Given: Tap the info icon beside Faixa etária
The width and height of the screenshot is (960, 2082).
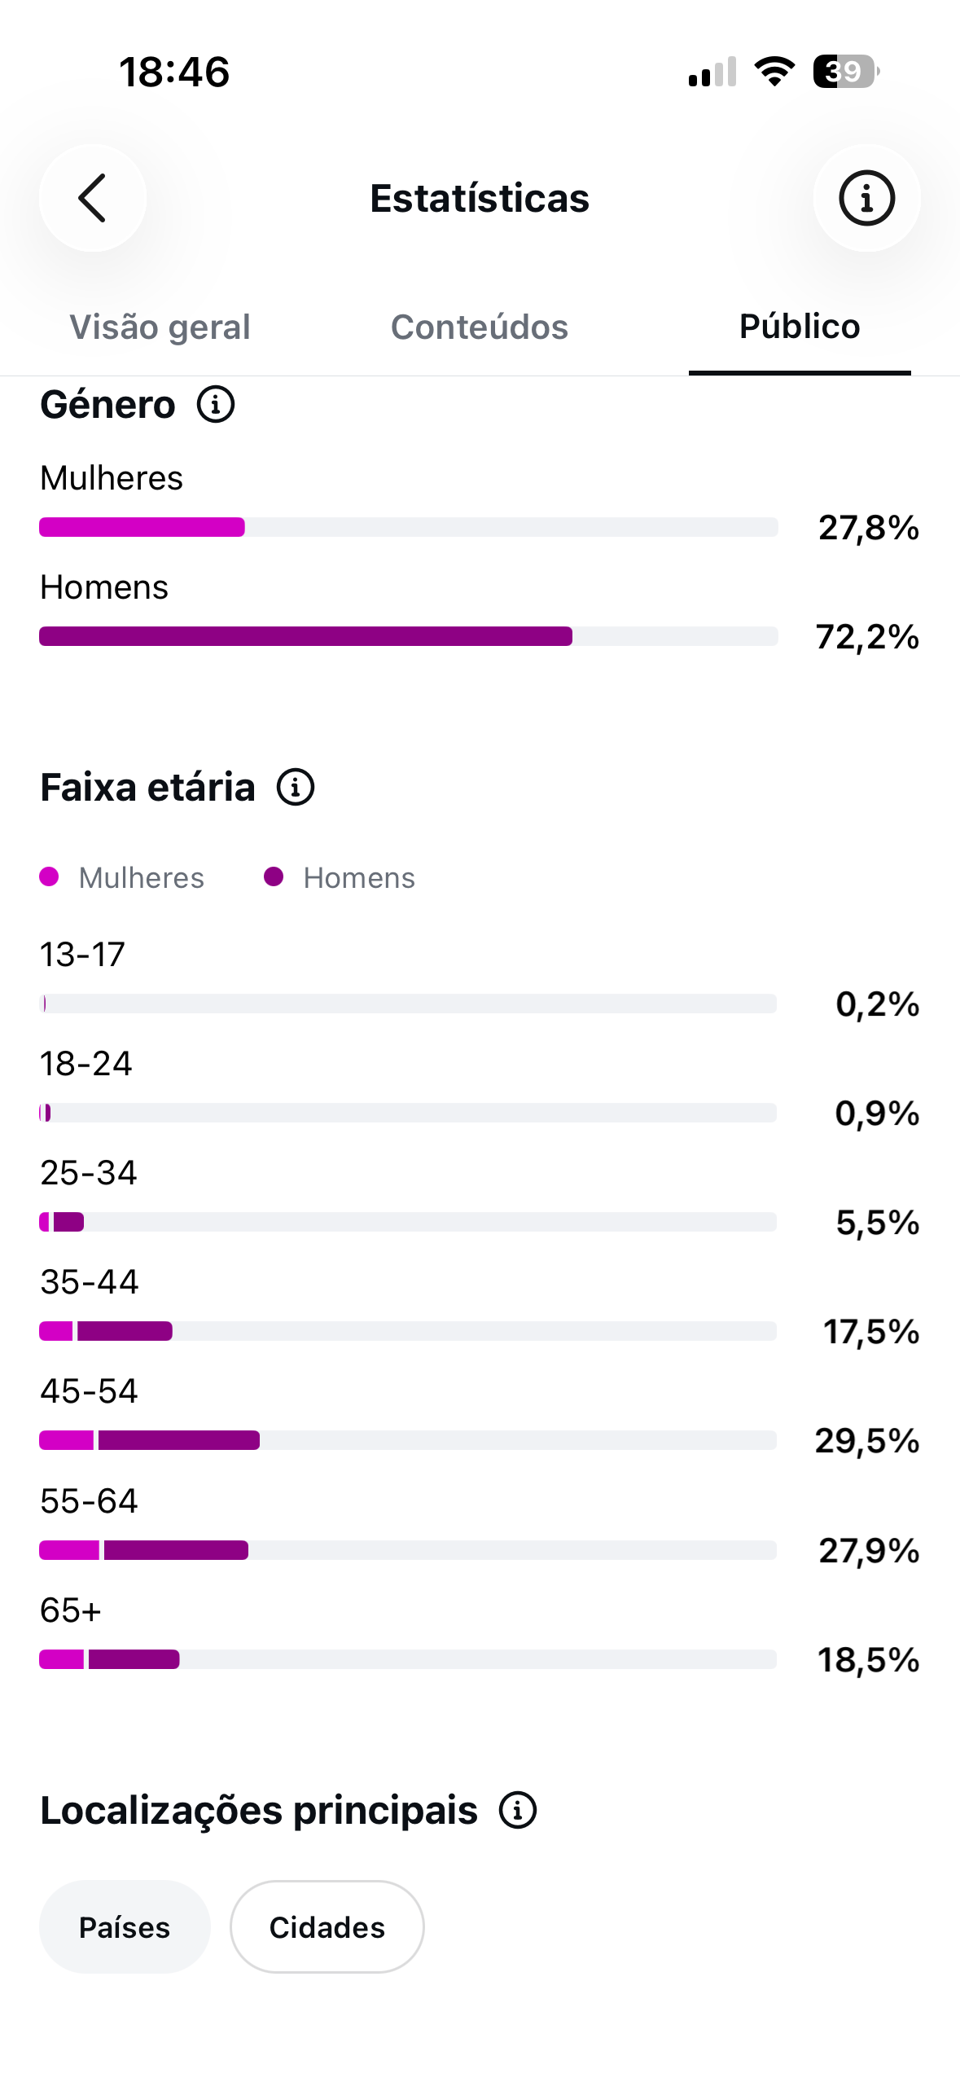Looking at the screenshot, I should 296,788.
